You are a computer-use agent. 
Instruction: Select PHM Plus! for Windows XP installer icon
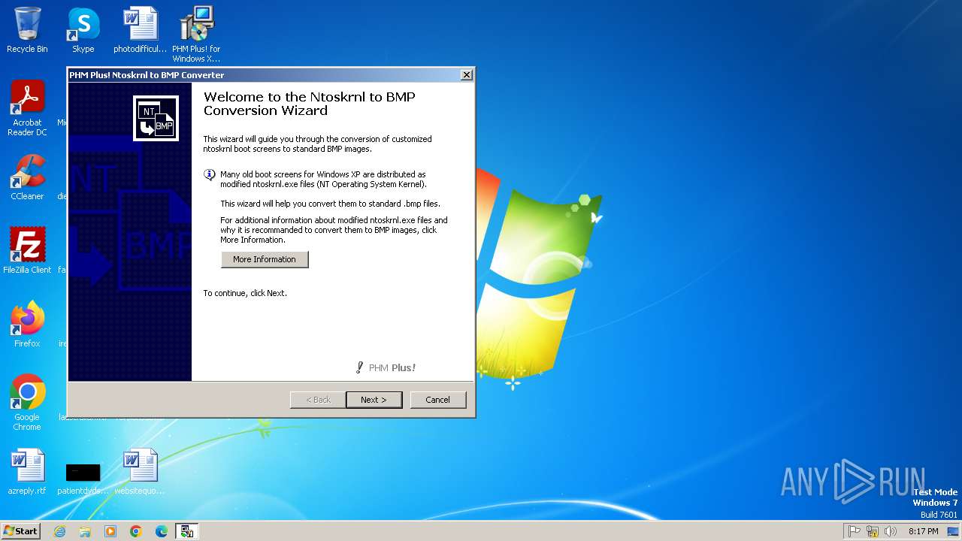coord(196,35)
